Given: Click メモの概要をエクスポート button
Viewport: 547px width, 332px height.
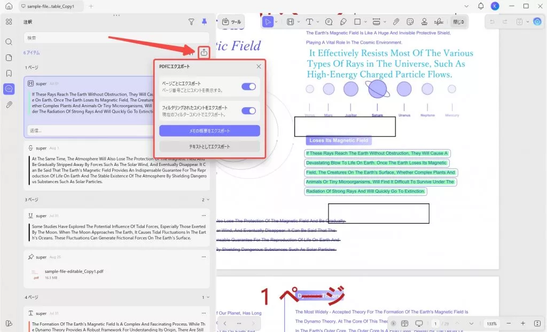Looking at the screenshot, I should (x=209, y=131).
